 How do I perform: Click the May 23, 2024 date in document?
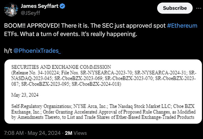coord(25,95)
